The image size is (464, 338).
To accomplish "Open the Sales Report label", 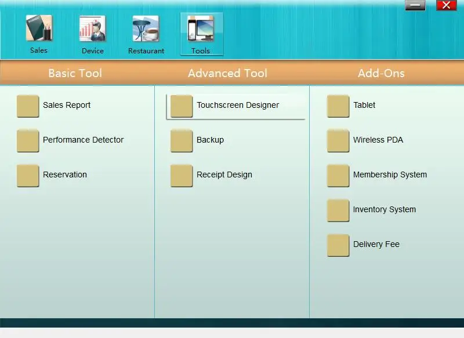I will tap(67, 105).
